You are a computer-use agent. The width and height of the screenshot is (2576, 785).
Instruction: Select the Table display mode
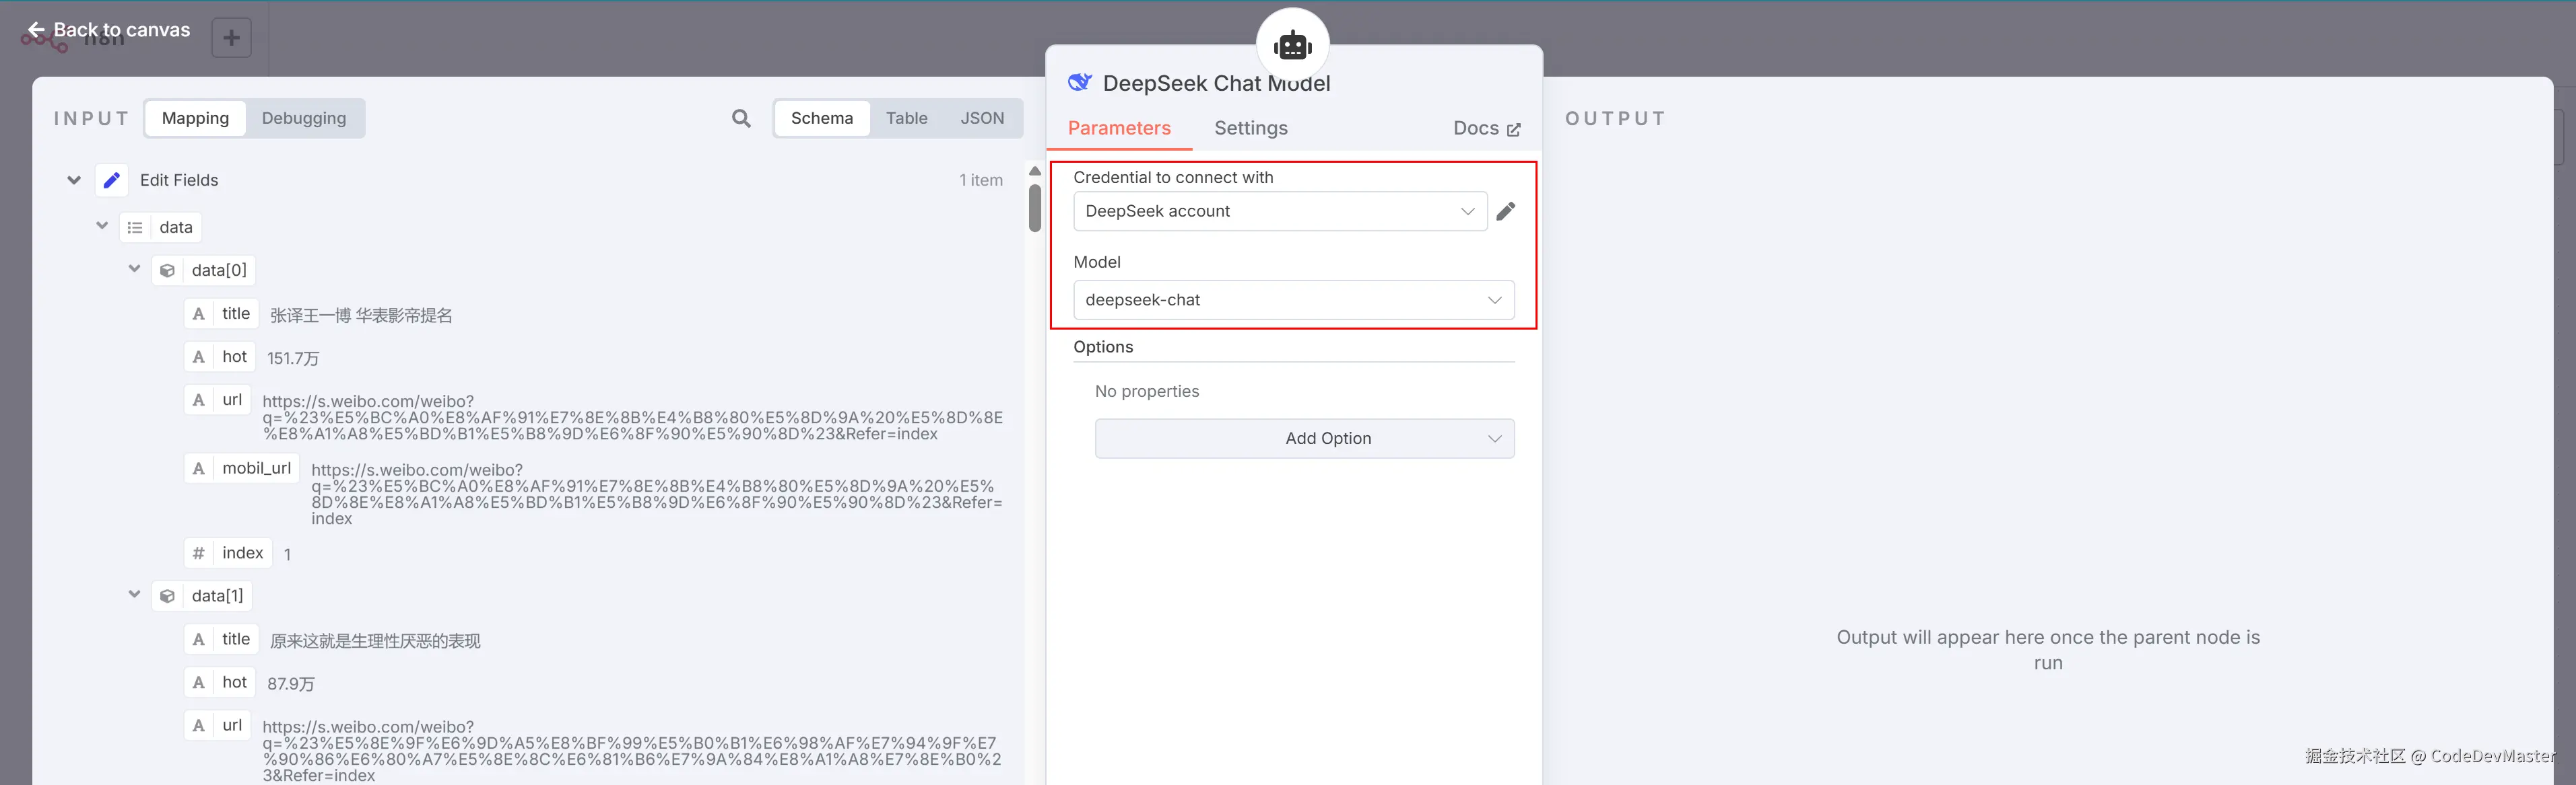click(x=906, y=118)
